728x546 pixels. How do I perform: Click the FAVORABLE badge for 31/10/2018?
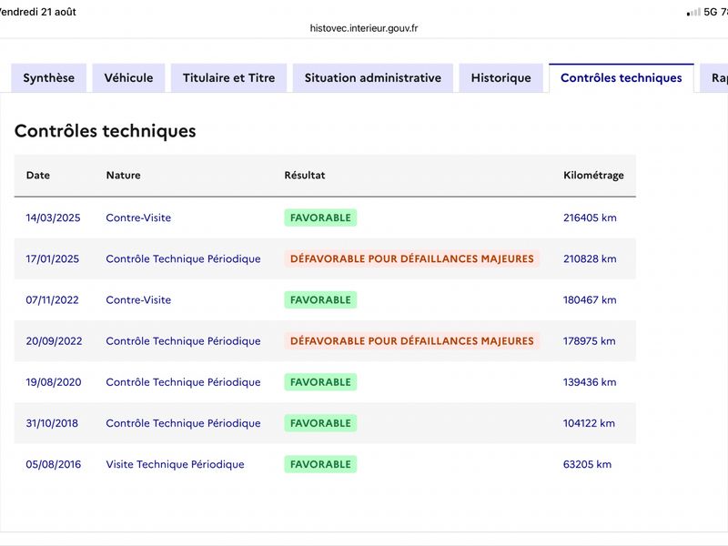tap(320, 423)
